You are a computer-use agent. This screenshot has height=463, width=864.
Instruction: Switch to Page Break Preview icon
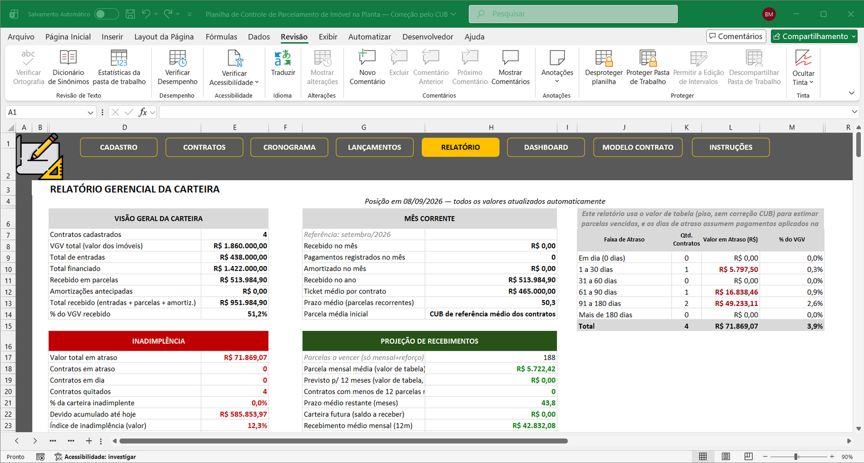click(748, 457)
